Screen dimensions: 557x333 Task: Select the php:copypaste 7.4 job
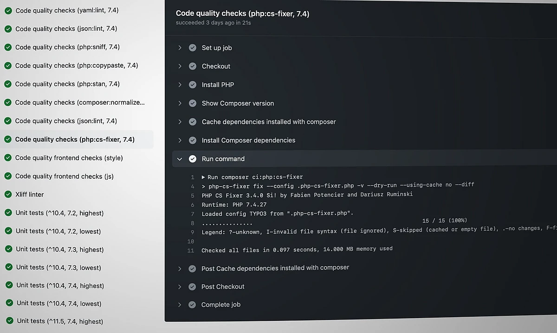[77, 66]
